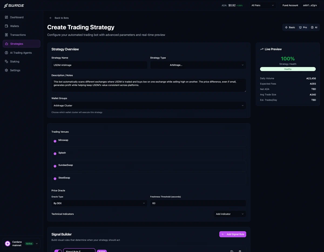Duplicate Signal Rule 1 with copy icon
The image size is (324, 252).
pyautogui.click(x=232, y=251)
